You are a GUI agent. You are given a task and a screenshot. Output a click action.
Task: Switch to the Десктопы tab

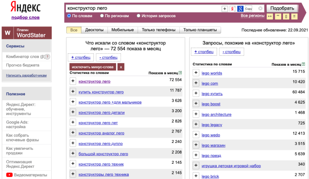[x=94, y=30]
